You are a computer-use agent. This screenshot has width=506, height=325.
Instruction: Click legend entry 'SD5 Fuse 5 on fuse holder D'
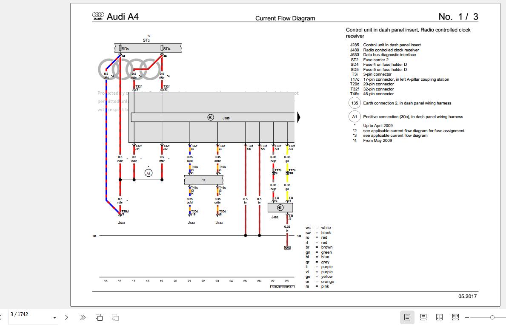point(378,70)
